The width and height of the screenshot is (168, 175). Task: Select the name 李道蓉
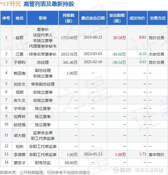[x=19, y=155]
